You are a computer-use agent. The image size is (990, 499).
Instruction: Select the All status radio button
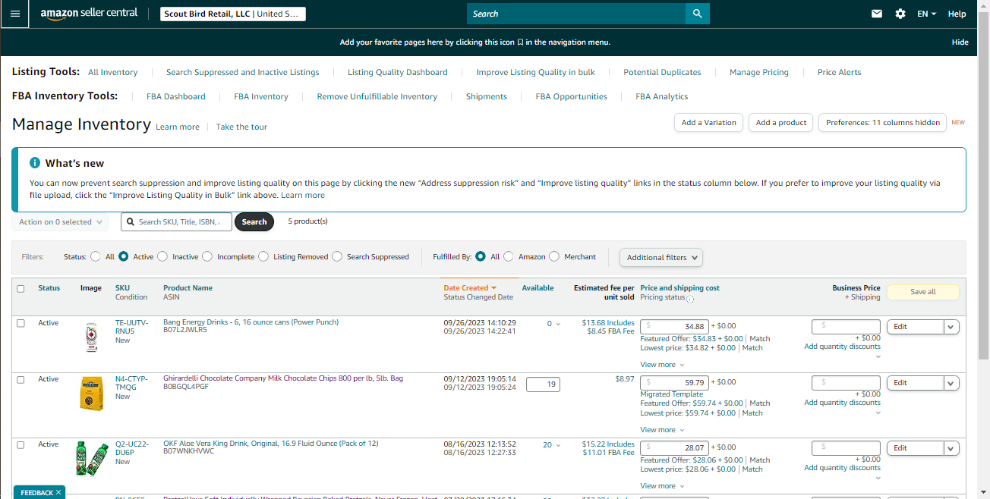point(95,257)
